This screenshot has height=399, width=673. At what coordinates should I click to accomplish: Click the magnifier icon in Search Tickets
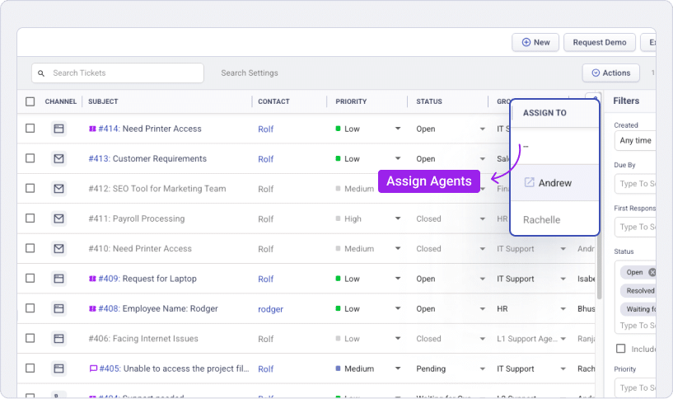pyautogui.click(x=41, y=73)
